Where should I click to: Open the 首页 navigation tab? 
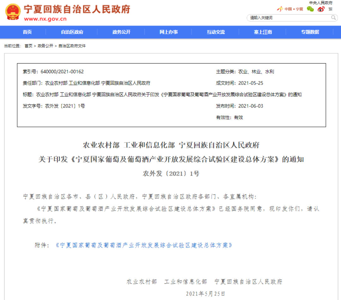27,32
